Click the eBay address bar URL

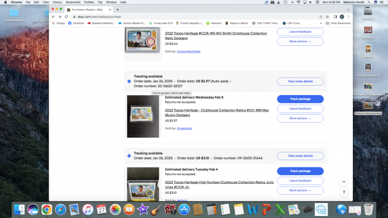pyautogui.click(x=99, y=17)
